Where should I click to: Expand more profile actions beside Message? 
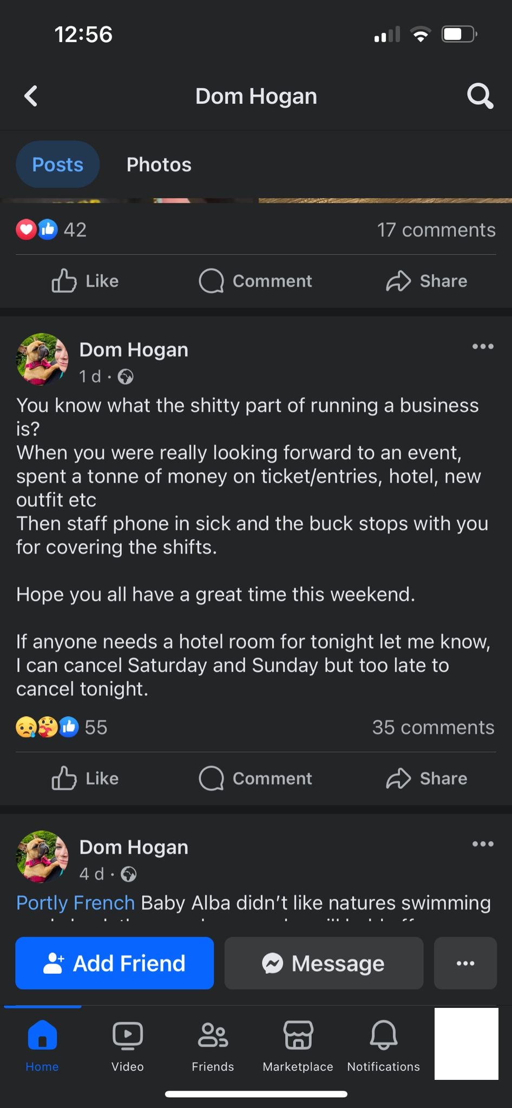pyautogui.click(x=465, y=964)
